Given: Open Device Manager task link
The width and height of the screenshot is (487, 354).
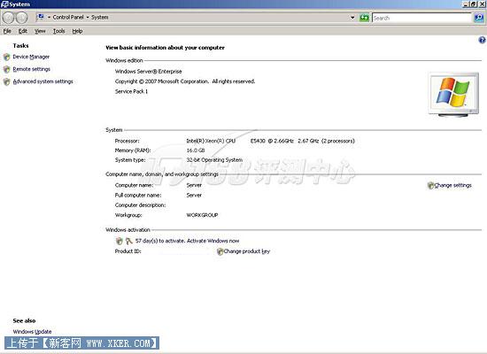Looking at the screenshot, I should click(31, 57).
